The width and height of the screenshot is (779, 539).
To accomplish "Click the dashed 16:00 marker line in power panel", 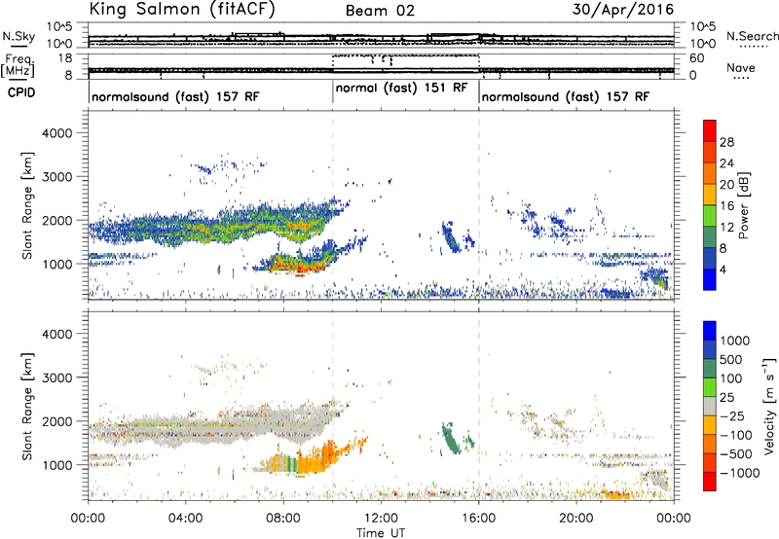I will click(x=479, y=204).
